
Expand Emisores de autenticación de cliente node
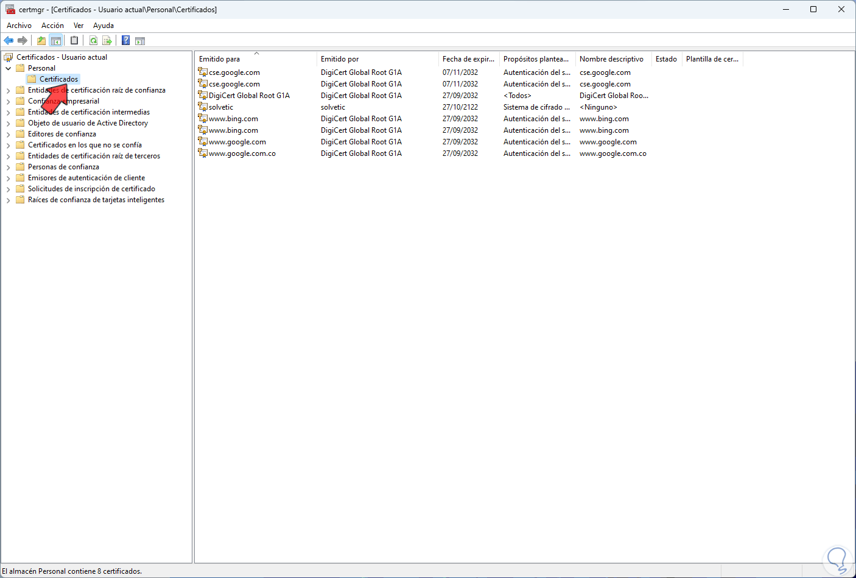[x=9, y=178]
